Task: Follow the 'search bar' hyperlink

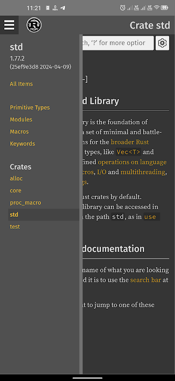Action: [146, 280]
